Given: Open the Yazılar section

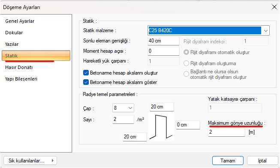Looking at the screenshot, I should point(12,44).
